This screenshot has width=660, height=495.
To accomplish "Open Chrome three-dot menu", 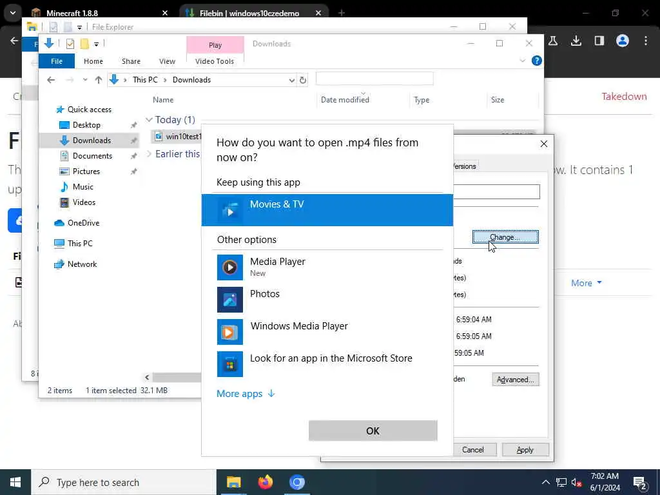I will pos(645,41).
